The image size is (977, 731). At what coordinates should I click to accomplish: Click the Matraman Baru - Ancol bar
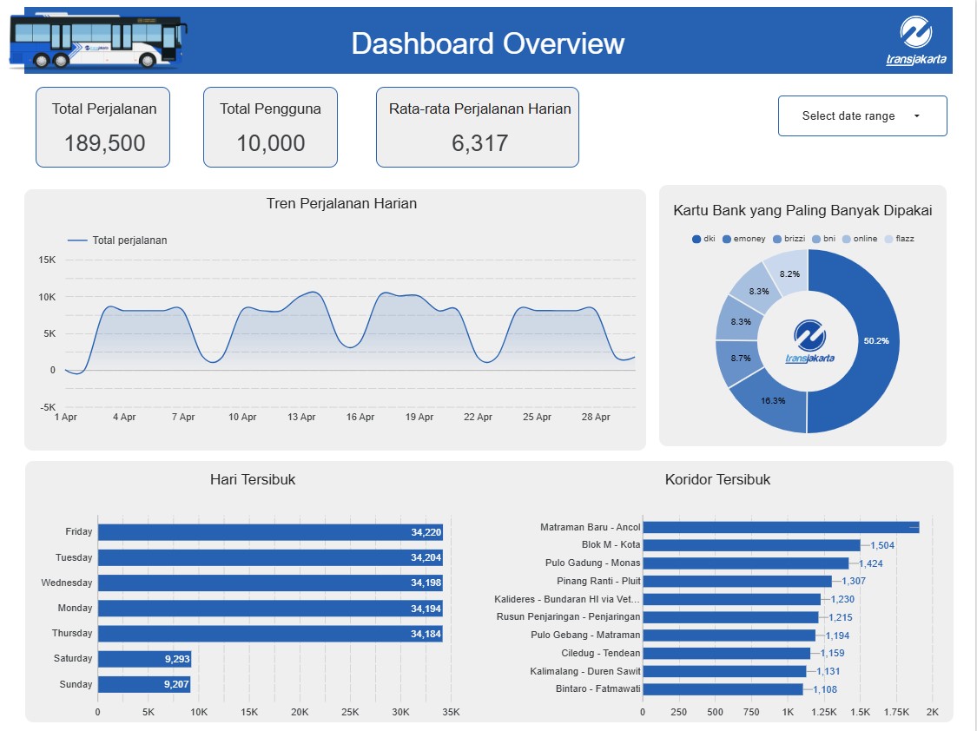tap(782, 527)
